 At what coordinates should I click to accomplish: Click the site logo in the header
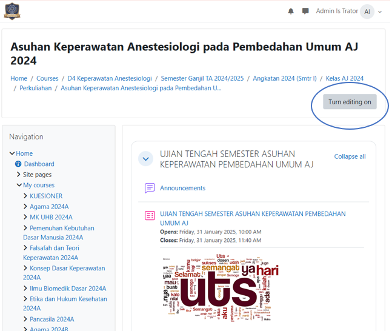[x=12, y=11]
